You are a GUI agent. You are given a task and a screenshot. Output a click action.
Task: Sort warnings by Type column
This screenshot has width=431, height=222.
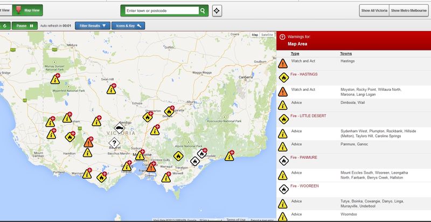coord(295,54)
